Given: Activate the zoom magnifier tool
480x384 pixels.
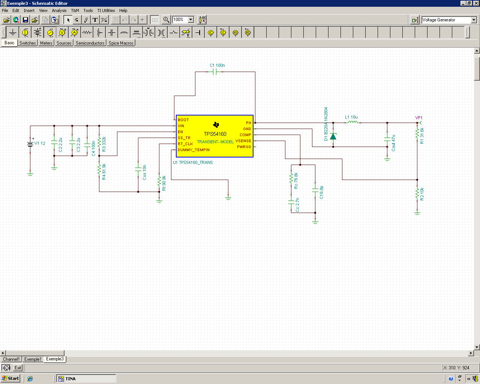Looking at the screenshot, I should click(166, 19).
